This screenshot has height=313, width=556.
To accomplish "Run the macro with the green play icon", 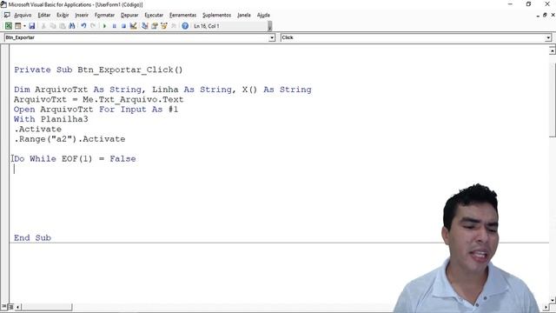I will pyautogui.click(x=104, y=26).
